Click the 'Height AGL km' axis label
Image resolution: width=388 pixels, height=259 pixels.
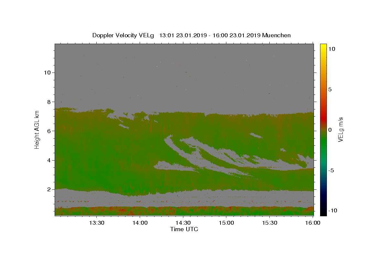(x=37, y=129)
